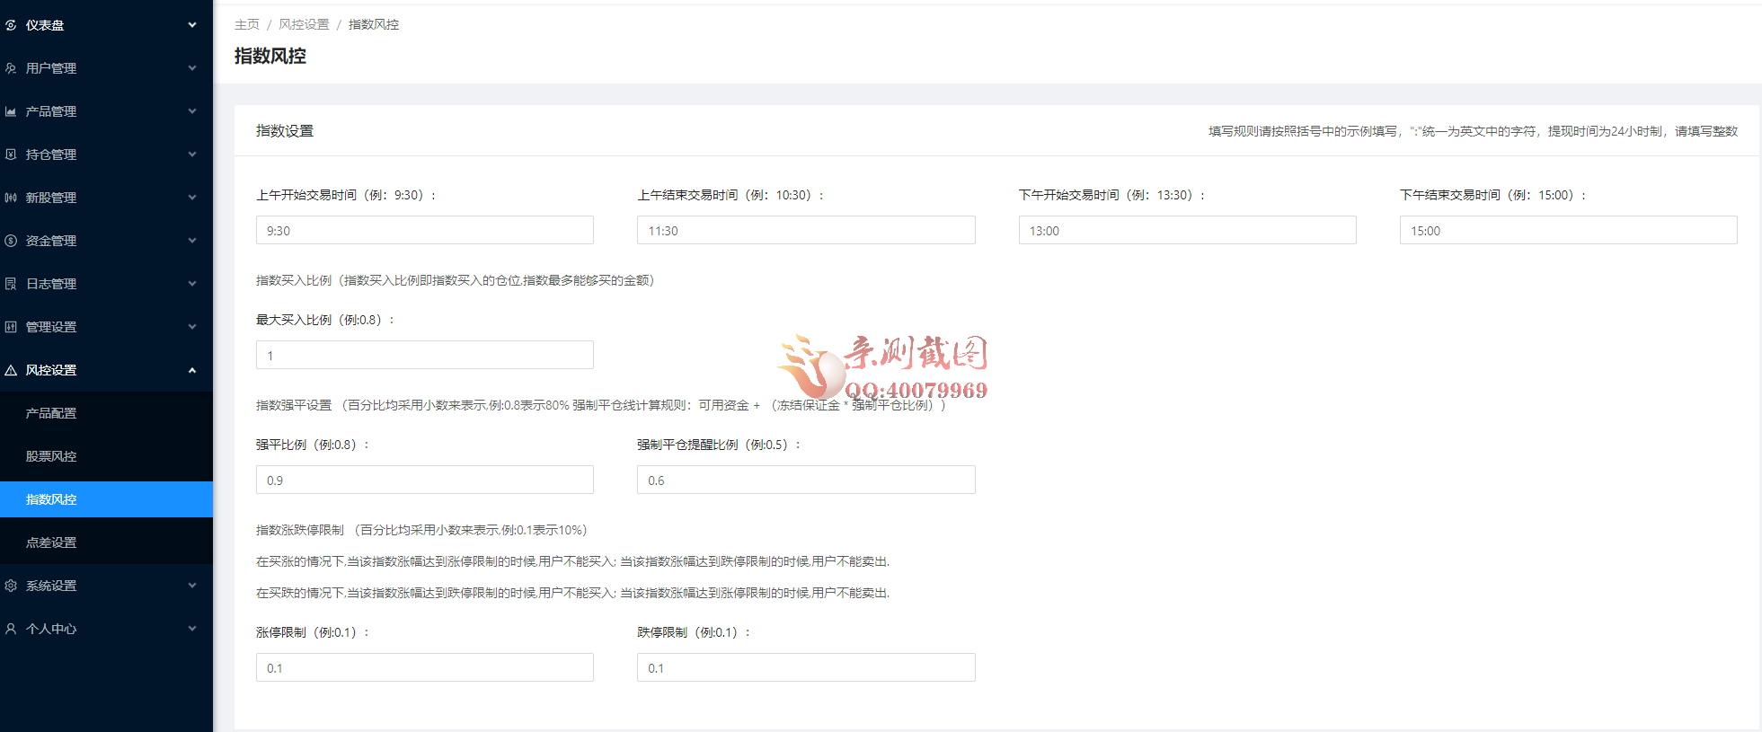Expand the 个人中心 menu chevron
1762x732 pixels.
pos(192,629)
